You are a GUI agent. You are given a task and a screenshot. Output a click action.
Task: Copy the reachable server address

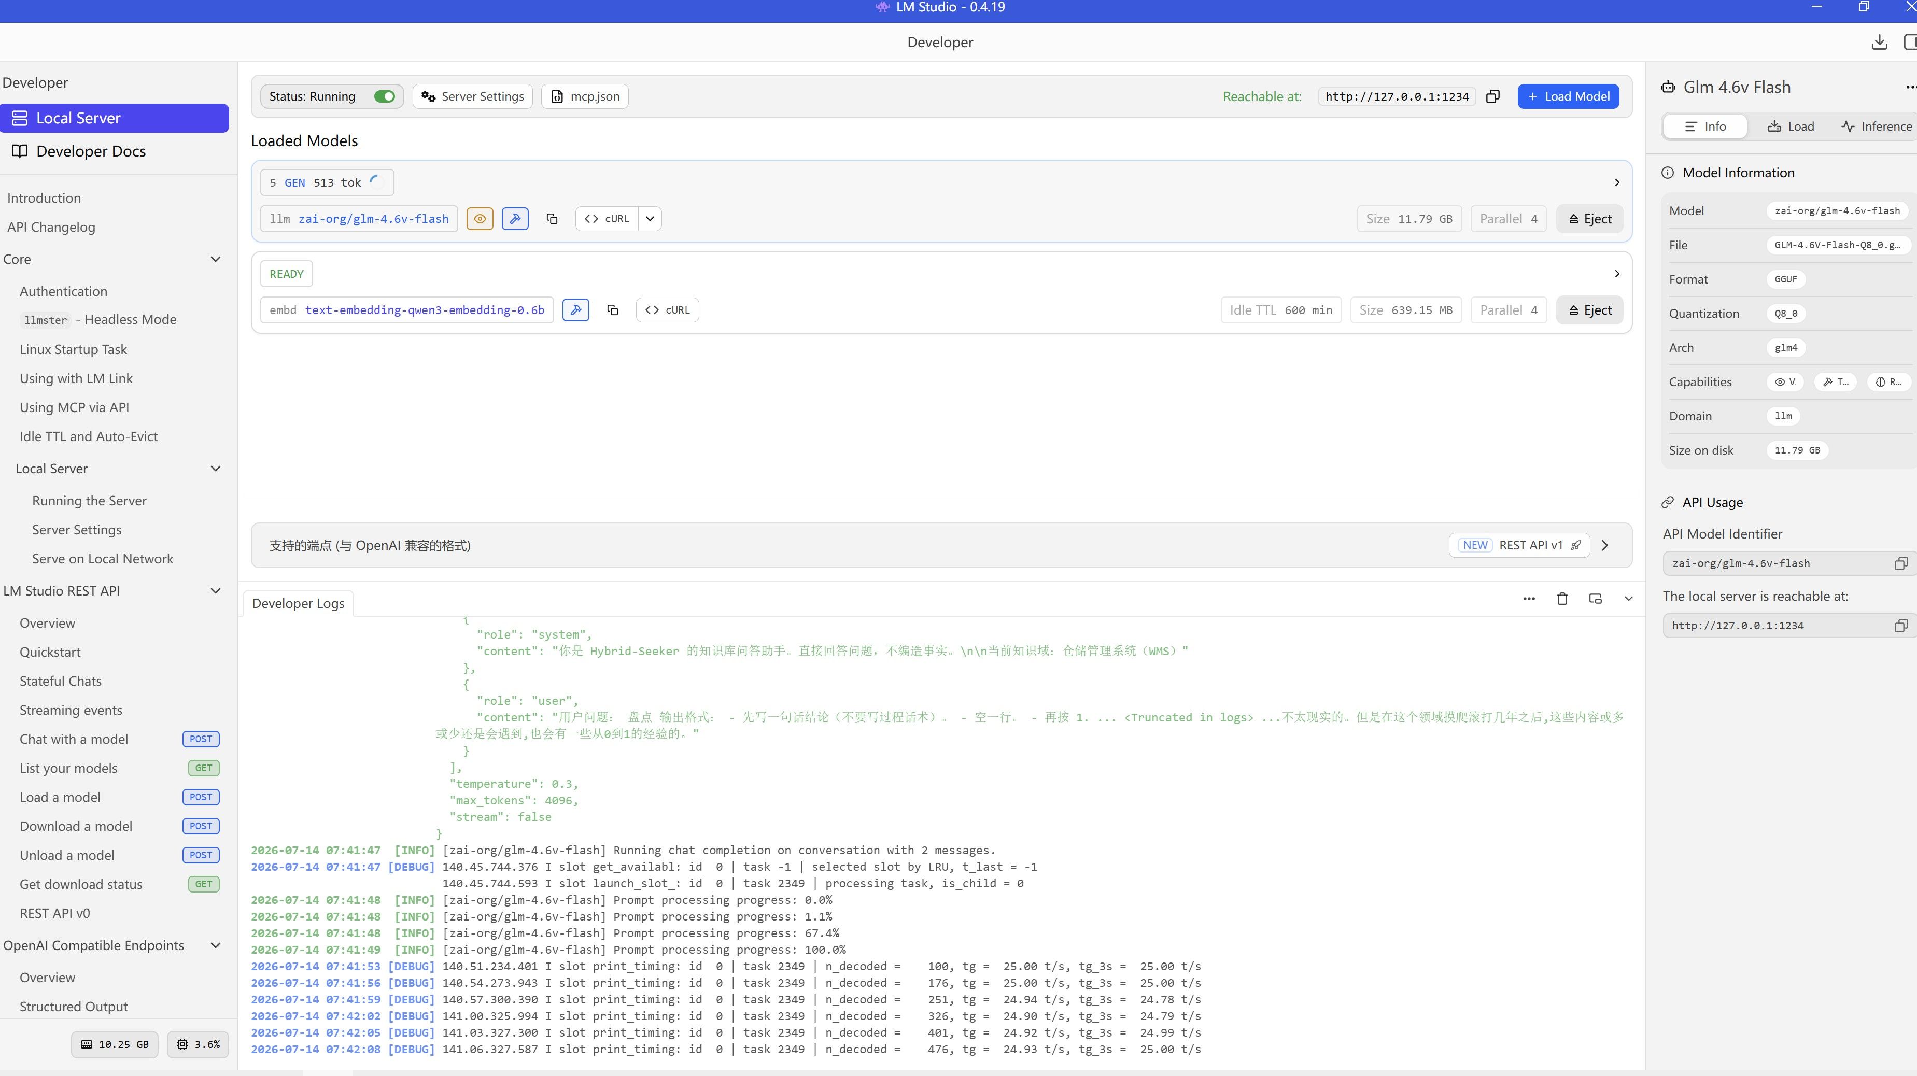point(1492,96)
